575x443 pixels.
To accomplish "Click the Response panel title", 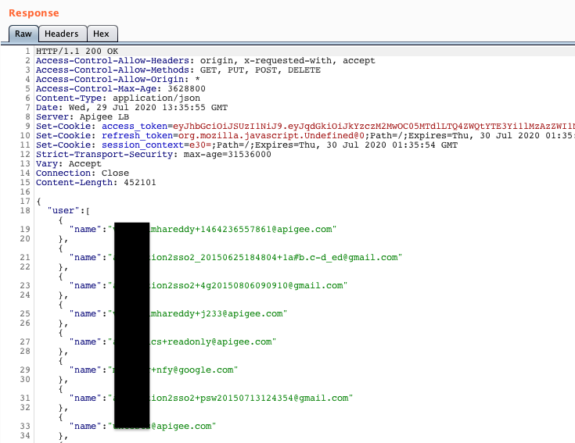I will point(34,13).
